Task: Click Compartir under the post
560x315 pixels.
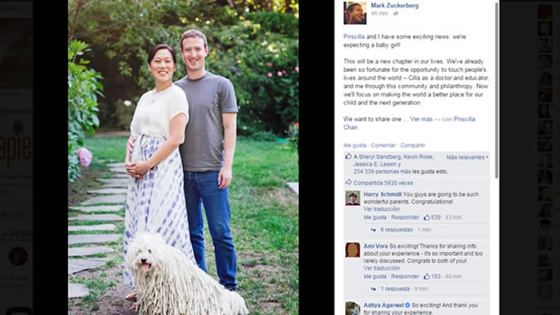Action: (x=412, y=146)
